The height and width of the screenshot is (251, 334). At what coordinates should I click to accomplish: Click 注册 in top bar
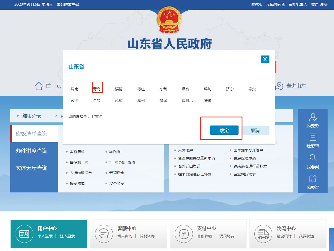pos(324,4)
